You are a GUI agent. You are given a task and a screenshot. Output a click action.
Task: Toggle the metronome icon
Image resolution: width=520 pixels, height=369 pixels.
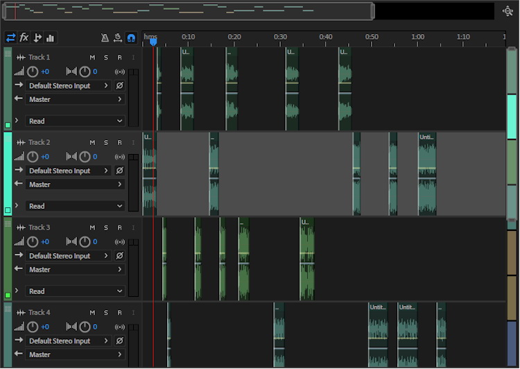(105, 38)
